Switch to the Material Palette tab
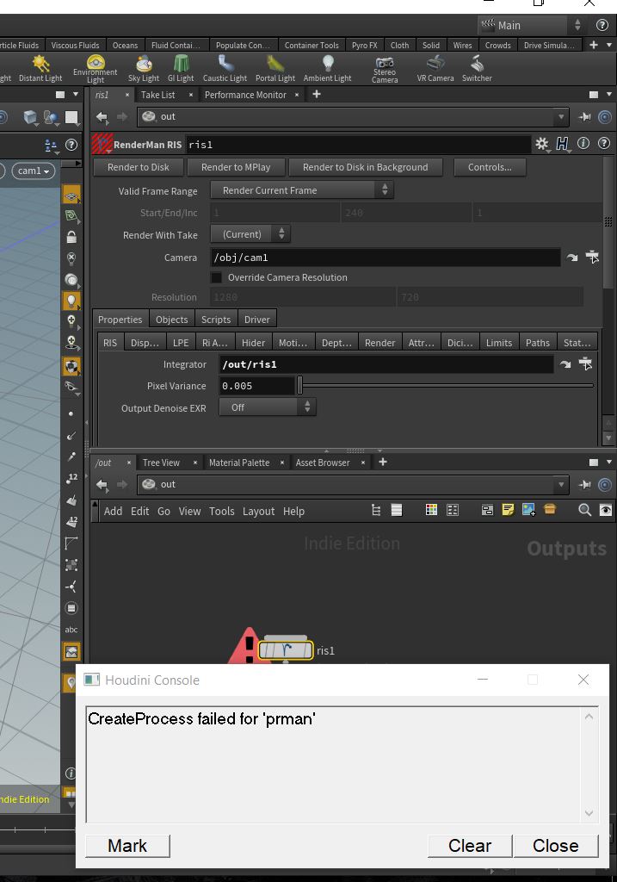The height and width of the screenshot is (882, 617). tap(239, 463)
